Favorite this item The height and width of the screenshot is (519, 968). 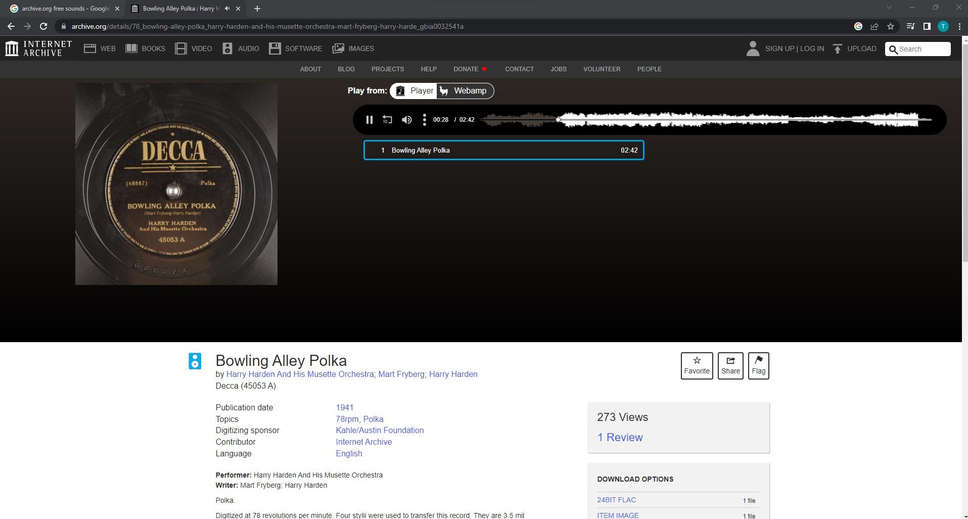pyautogui.click(x=697, y=366)
